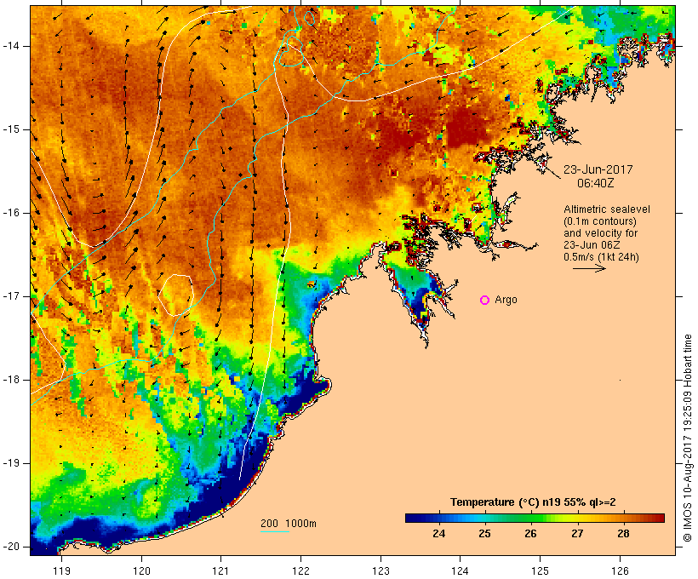Click the '125' longitude axis label
Image resolution: width=698 pixels, height=579 pixels.
click(540, 570)
